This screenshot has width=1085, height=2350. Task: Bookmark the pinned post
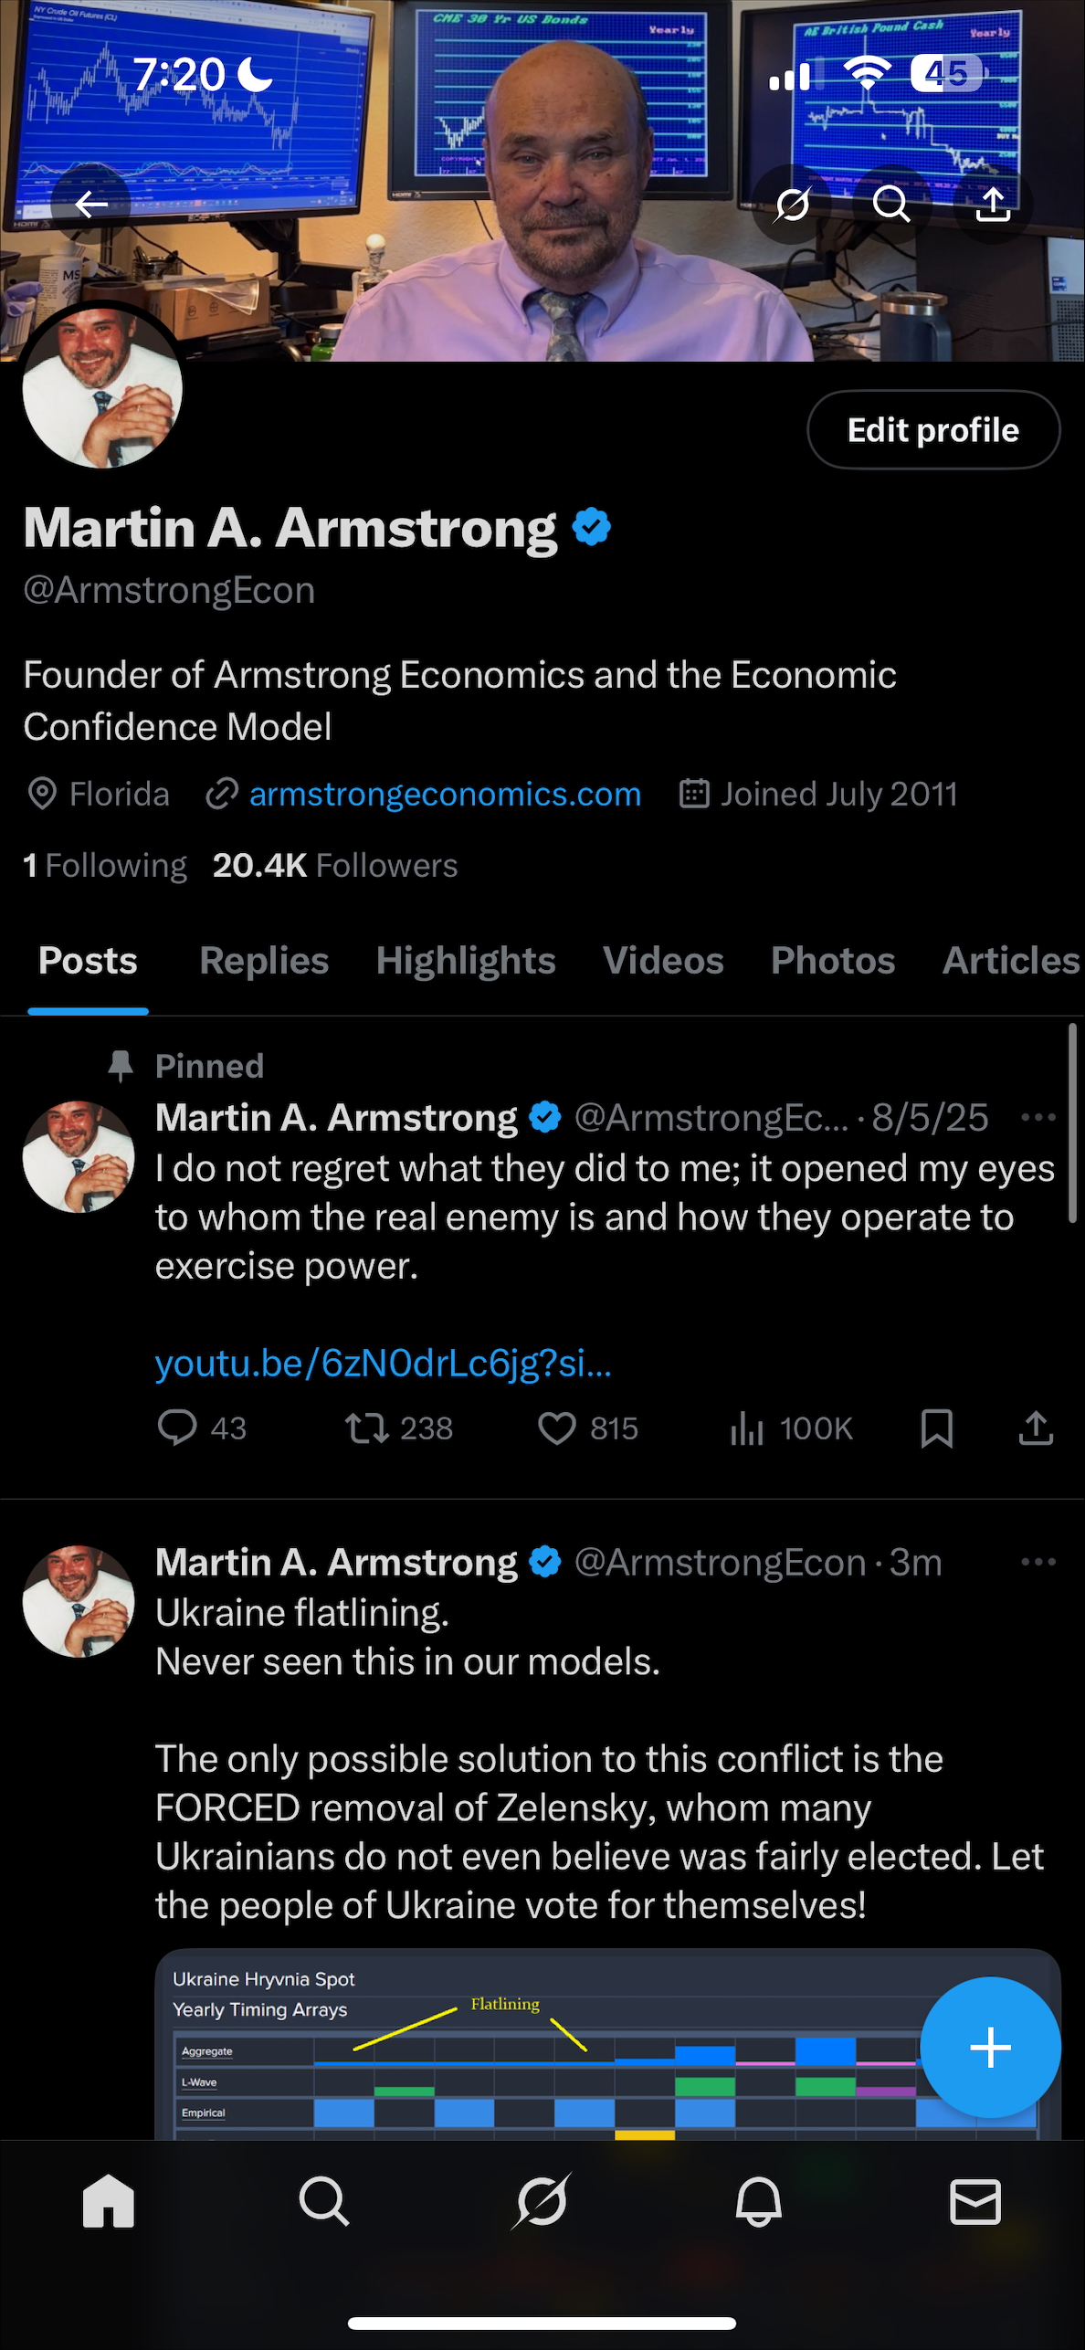(936, 1428)
